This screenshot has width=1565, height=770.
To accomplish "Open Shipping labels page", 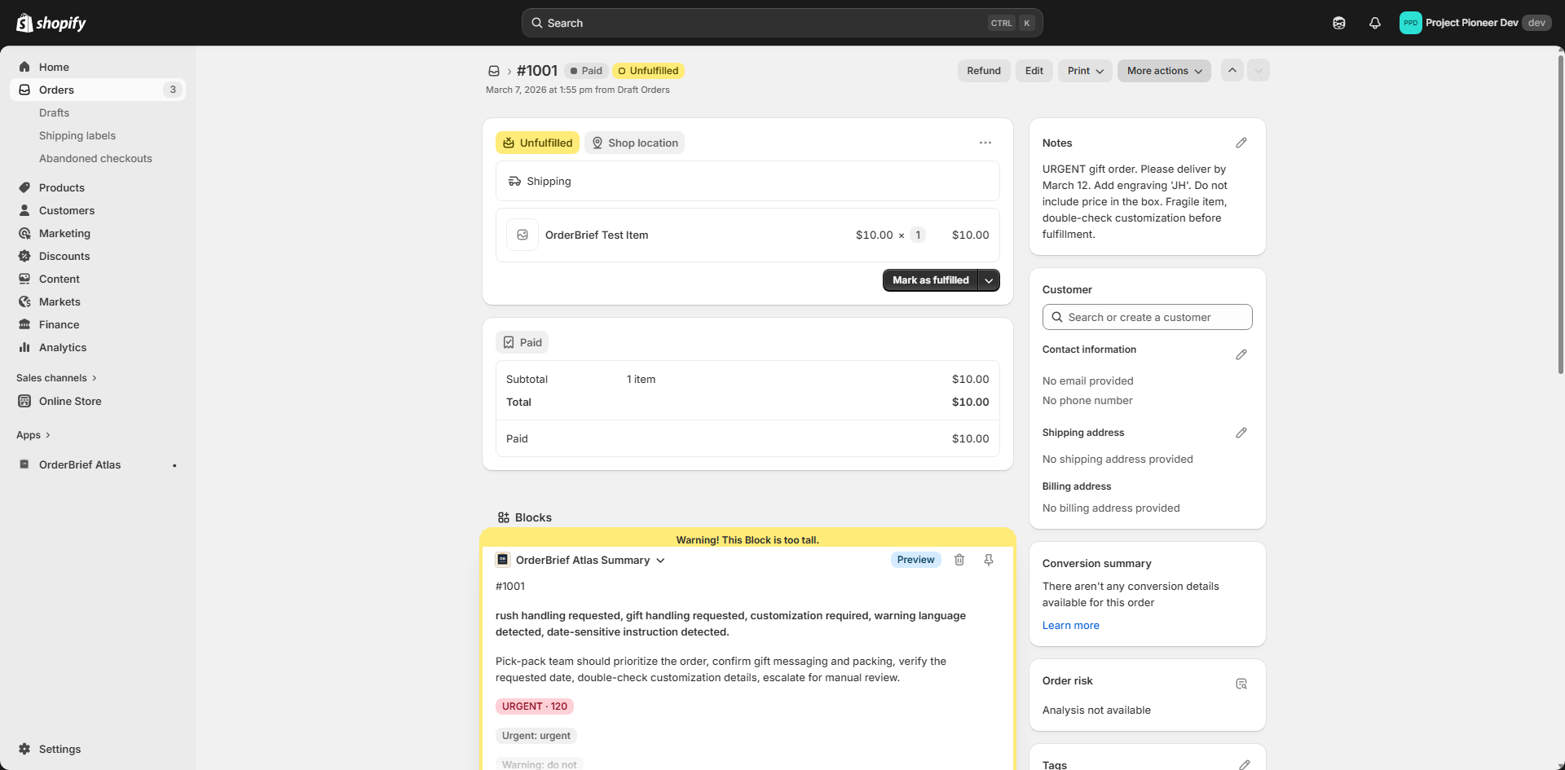I will 77,135.
